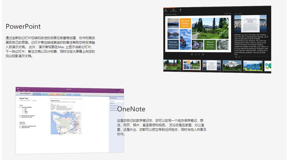The image size is (288, 160).
Task: Click the itinerary table in the note
Action: click(62, 107)
